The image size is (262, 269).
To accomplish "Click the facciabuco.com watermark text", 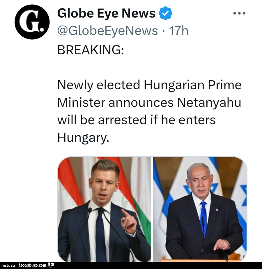I will tap(32, 265).
